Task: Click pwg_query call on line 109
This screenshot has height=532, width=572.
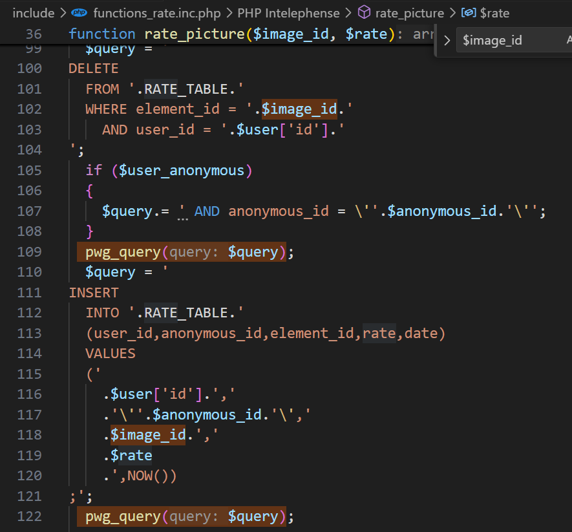Action: pos(182,252)
